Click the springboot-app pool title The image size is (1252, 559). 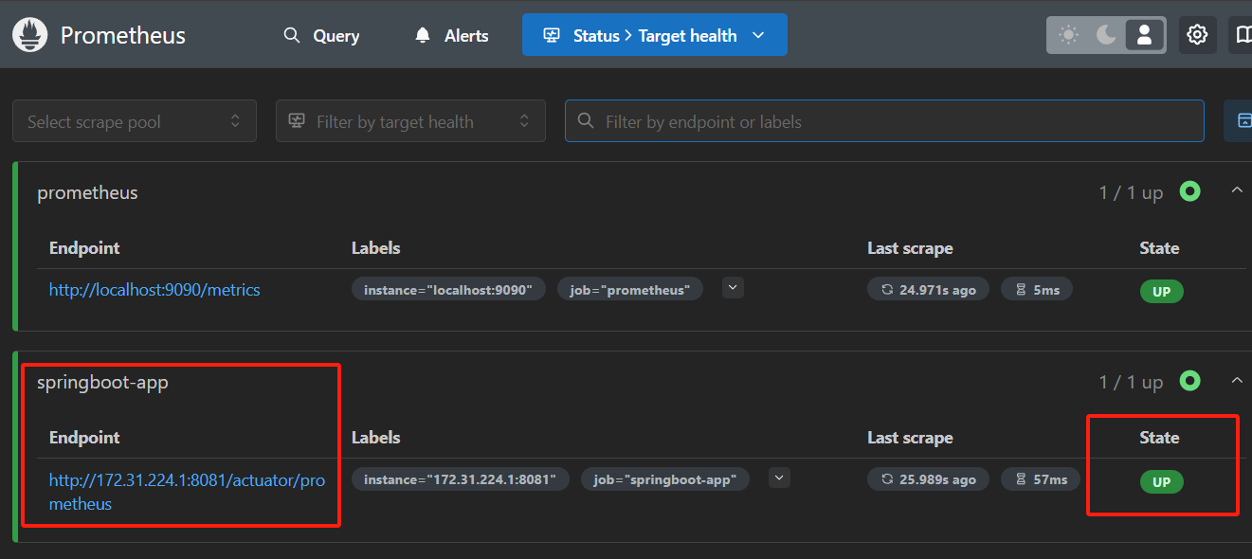(102, 383)
